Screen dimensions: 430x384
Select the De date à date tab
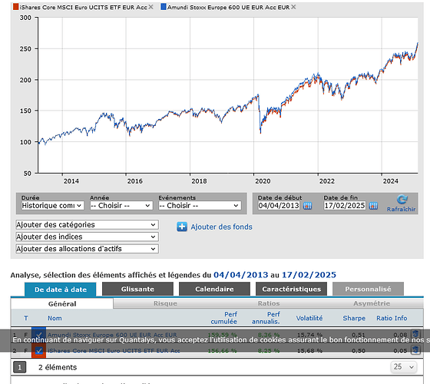61,290
